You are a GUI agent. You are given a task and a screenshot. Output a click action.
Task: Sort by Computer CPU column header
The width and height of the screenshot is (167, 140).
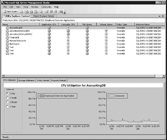pos(68,24)
